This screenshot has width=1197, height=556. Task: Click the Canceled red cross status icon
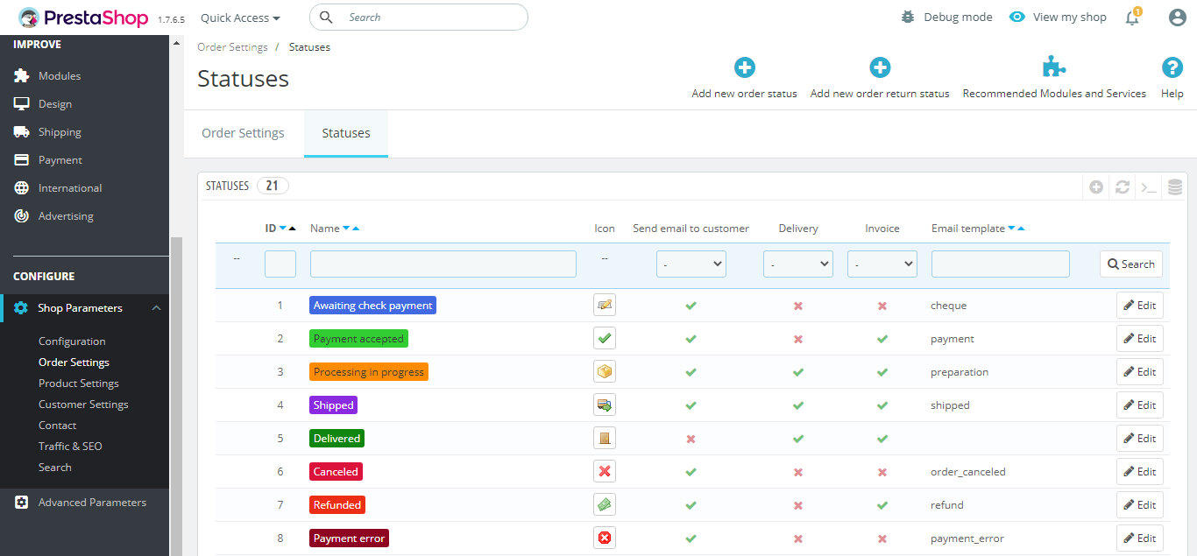tap(605, 471)
